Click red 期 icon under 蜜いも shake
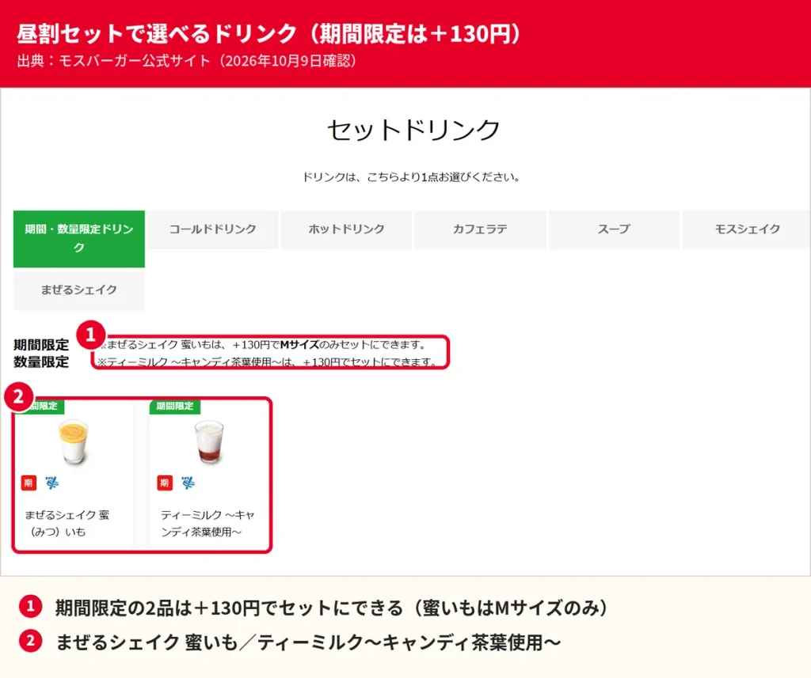811x678 pixels. (29, 483)
